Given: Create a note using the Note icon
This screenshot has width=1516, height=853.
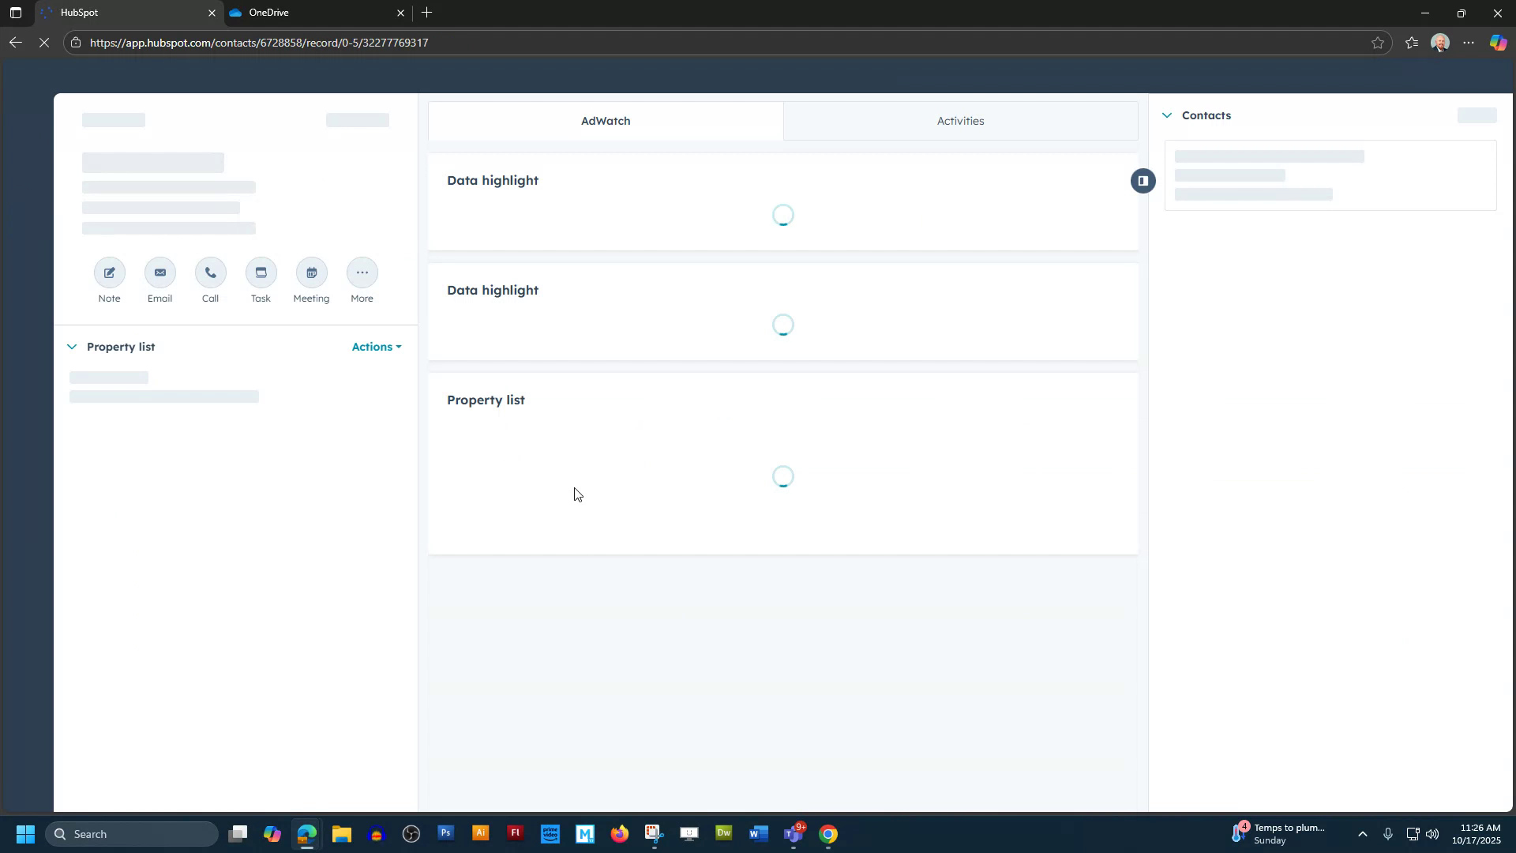Looking at the screenshot, I should tap(109, 272).
